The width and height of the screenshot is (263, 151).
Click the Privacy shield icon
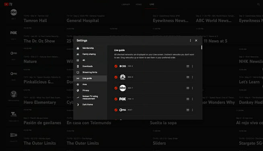pos(78,91)
